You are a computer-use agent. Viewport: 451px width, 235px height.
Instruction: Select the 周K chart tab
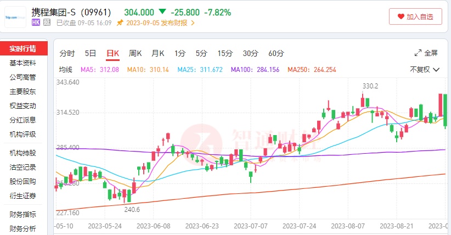click(x=135, y=53)
